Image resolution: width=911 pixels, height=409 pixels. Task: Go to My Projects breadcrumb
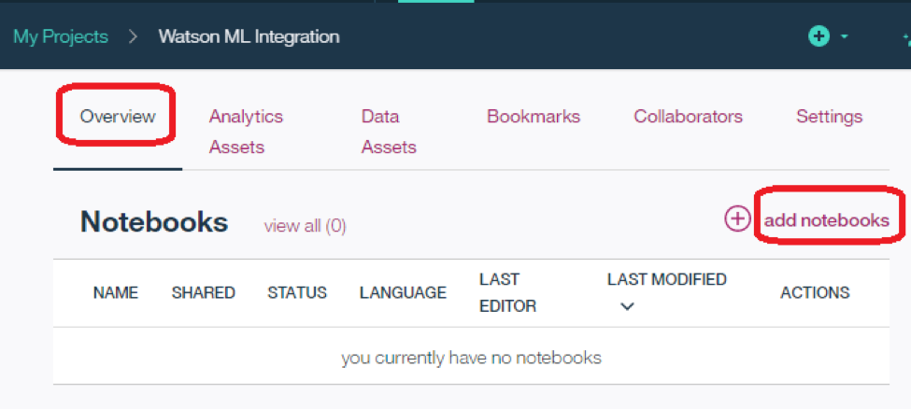tap(61, 36)
